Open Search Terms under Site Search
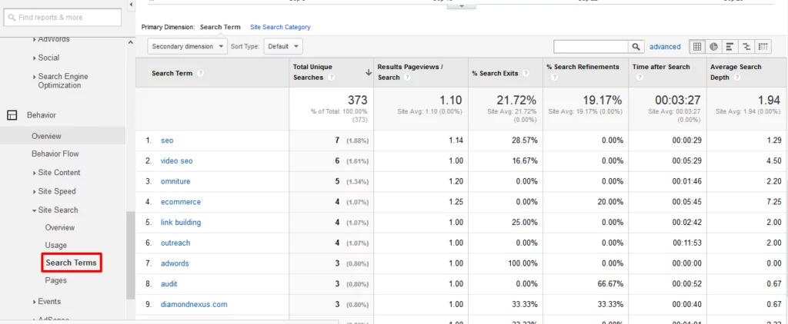Viewport: 788px width, 324px height. (x=71, y=263)
